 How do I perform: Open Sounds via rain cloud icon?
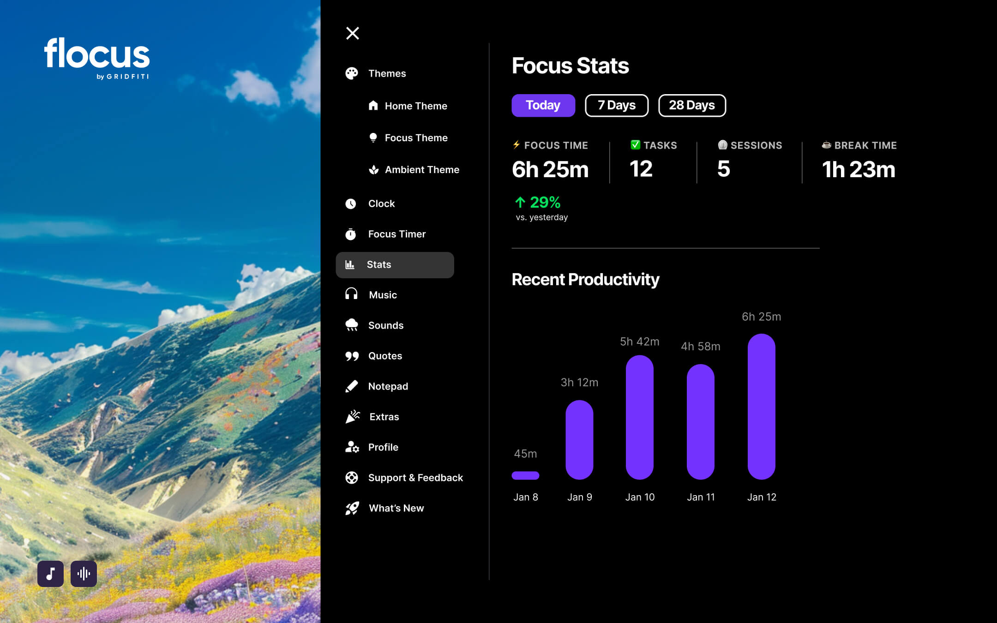(351, 325)
